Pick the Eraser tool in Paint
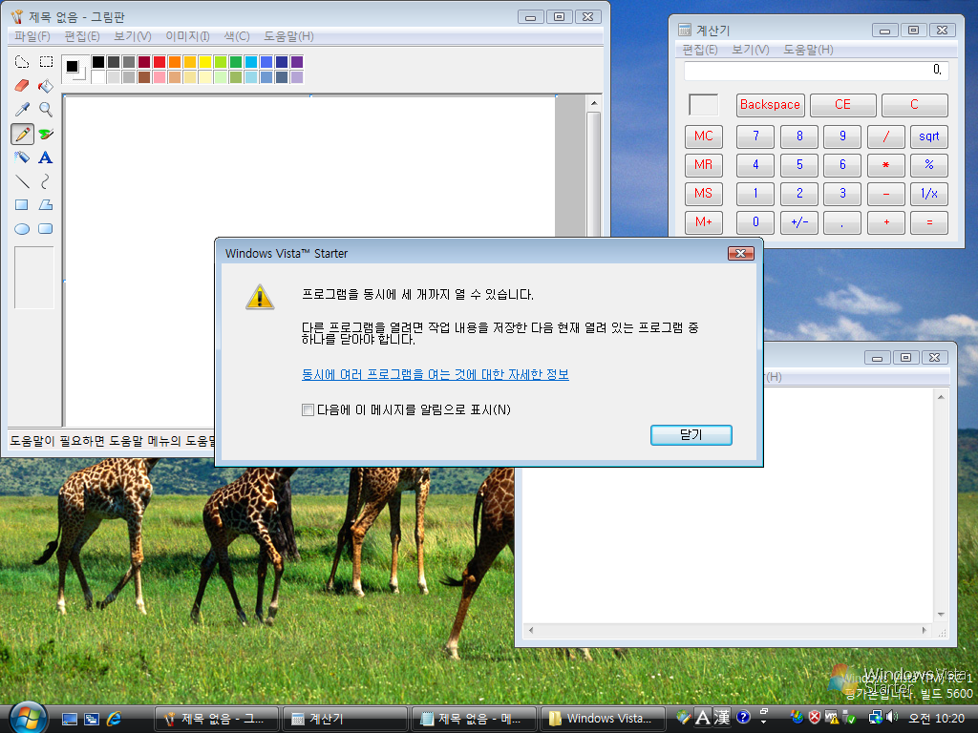The image size is (978, 733). point(22,85)
